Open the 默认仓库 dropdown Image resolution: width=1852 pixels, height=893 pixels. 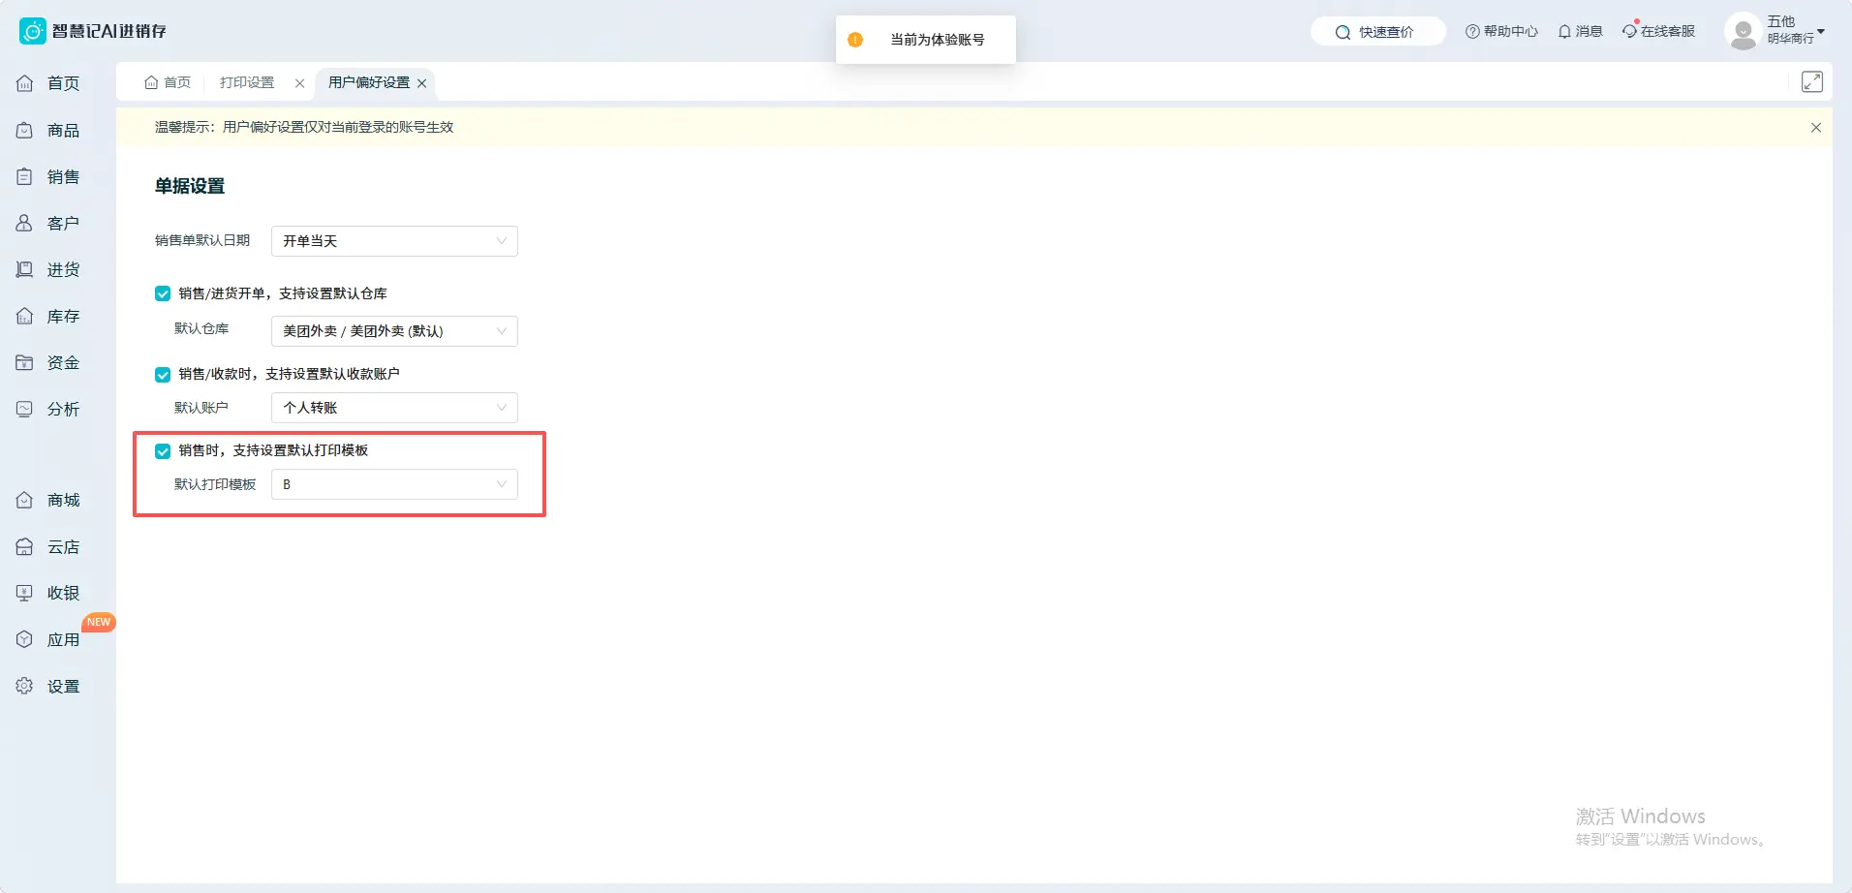394,331
